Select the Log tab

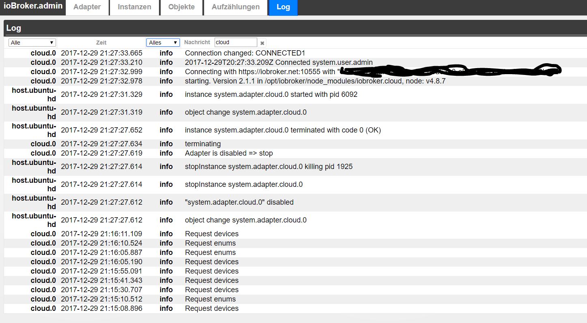(x=283, y=7)
